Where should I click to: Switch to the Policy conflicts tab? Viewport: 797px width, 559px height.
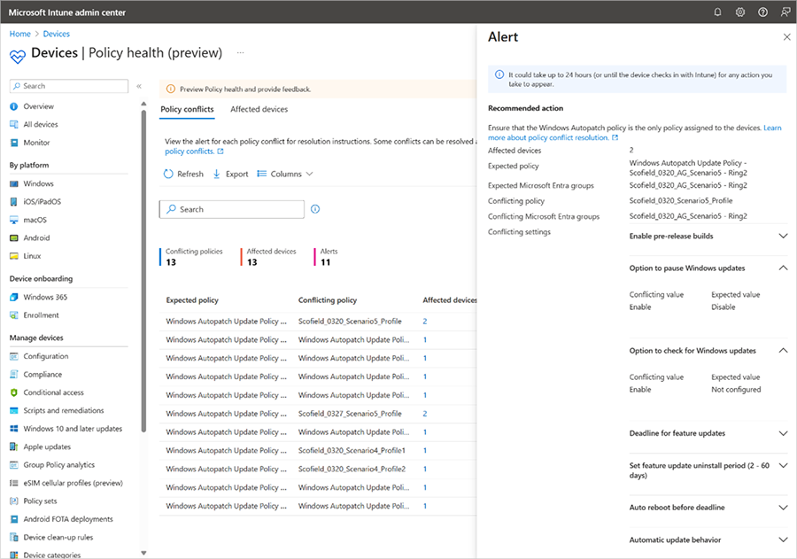coord(187,109)
